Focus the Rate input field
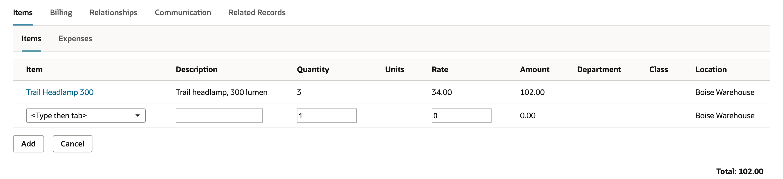Image resolution: width=783 pixels, height=179 pixels. click(x=461, y=116)
